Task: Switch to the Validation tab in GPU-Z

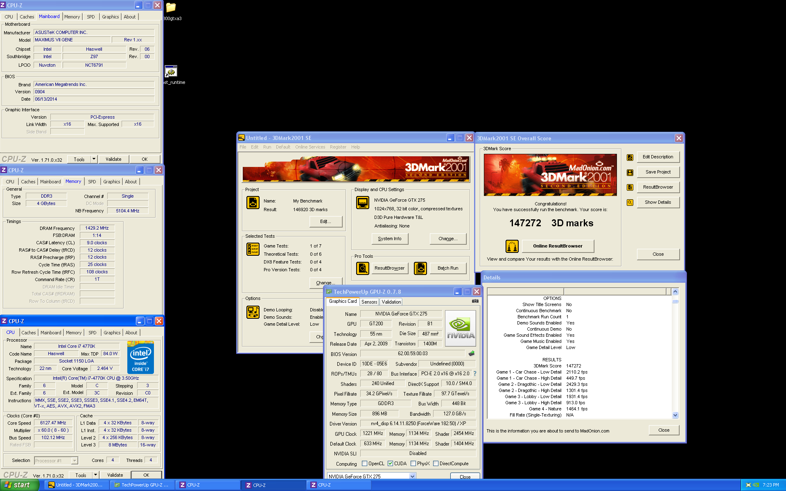Action: click(391, 302)
